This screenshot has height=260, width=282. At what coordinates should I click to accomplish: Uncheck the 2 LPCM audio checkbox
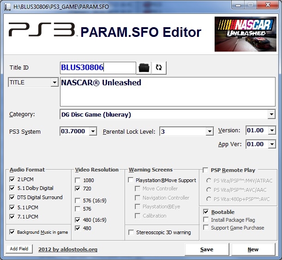(12, 179)
